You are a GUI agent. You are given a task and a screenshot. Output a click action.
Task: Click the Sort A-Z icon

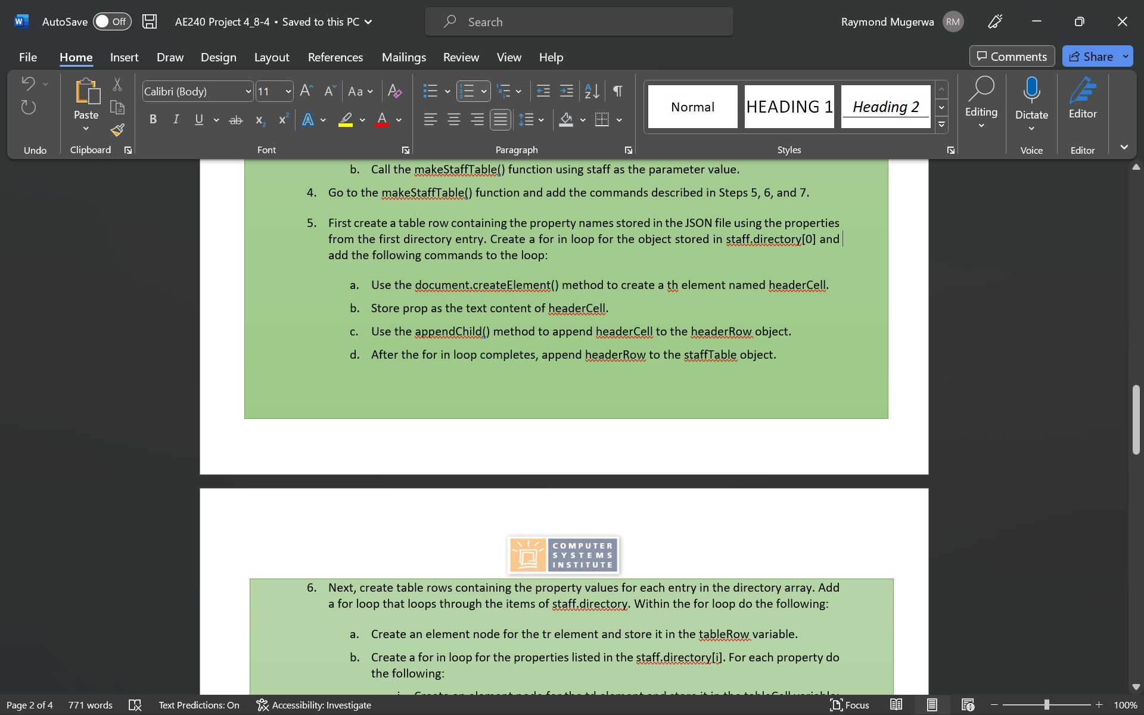coord(592,91)
